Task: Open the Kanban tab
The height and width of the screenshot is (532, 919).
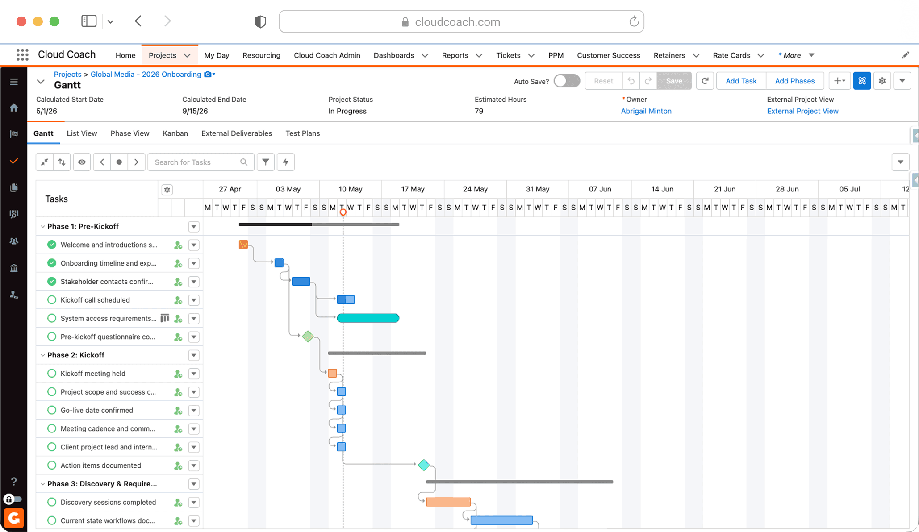Action: [x=175, y=133]
